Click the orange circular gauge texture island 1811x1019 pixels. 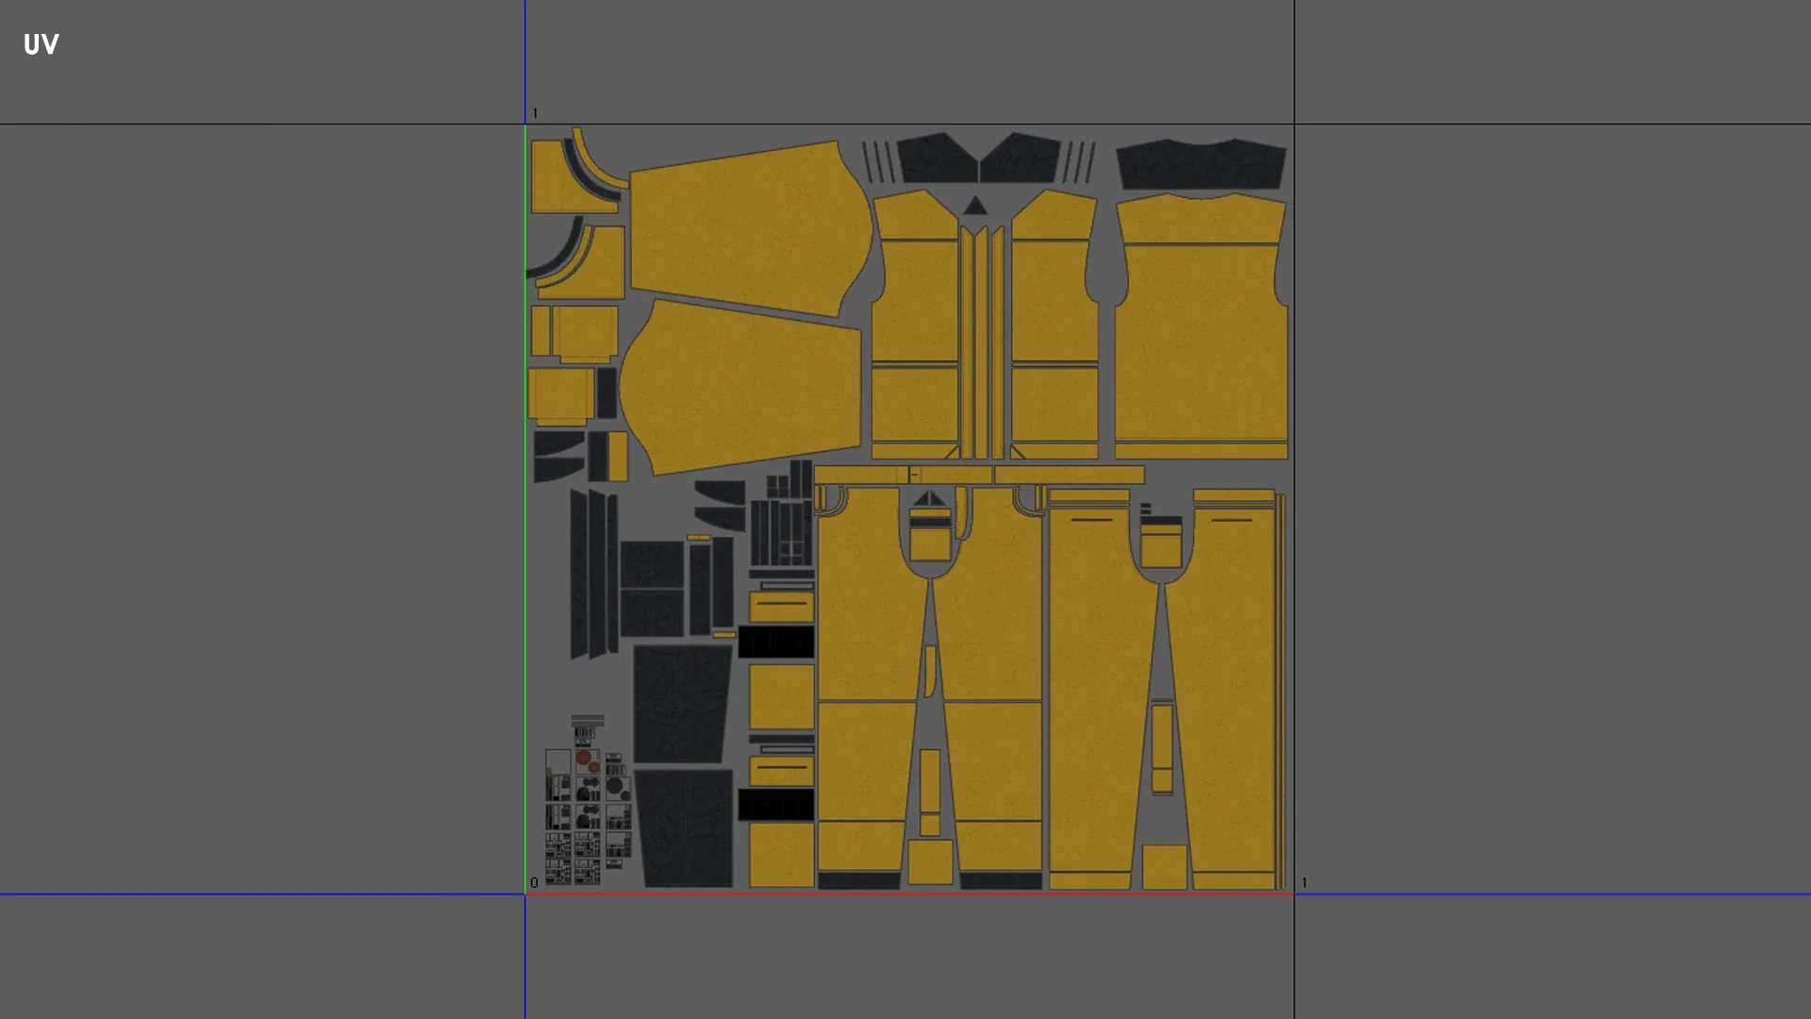(x=584, y=759)
